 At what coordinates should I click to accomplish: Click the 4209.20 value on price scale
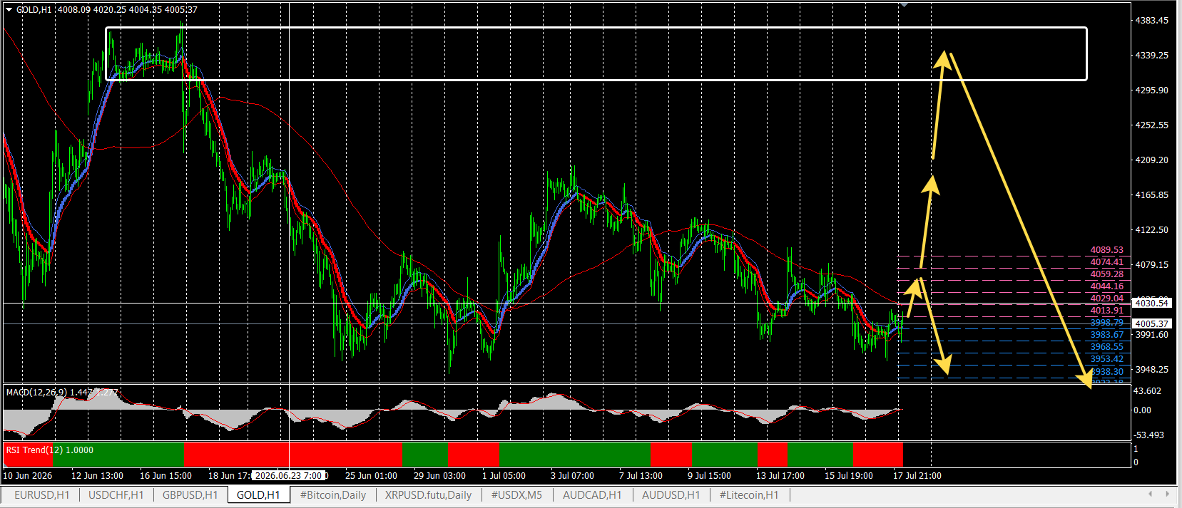pyautogui.click(x=1152, y=160)
